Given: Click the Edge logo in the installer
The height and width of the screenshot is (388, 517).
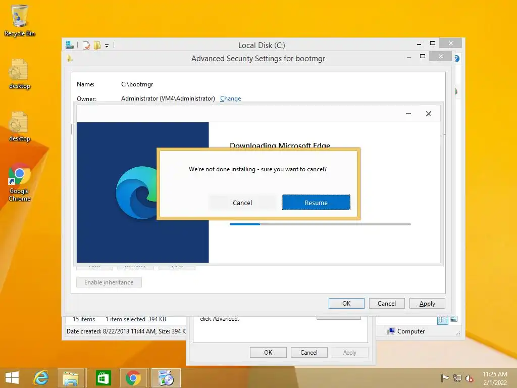Looking at the screenshot, I should [136, 192].
